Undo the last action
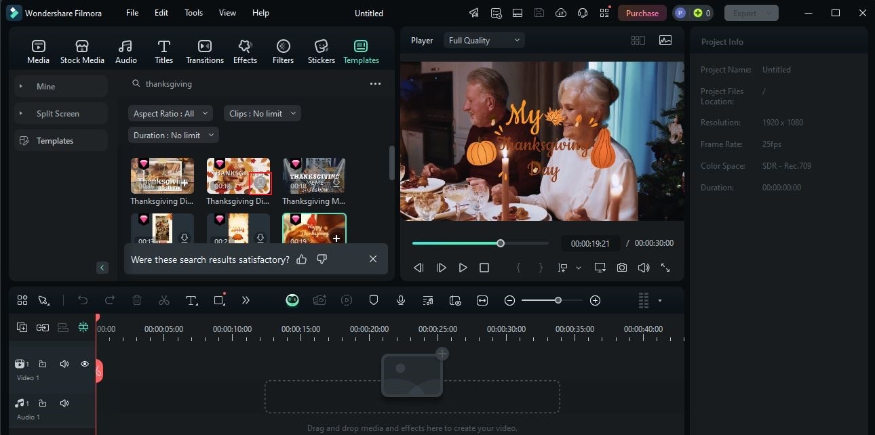875x435 pixels. click(83, 300)
